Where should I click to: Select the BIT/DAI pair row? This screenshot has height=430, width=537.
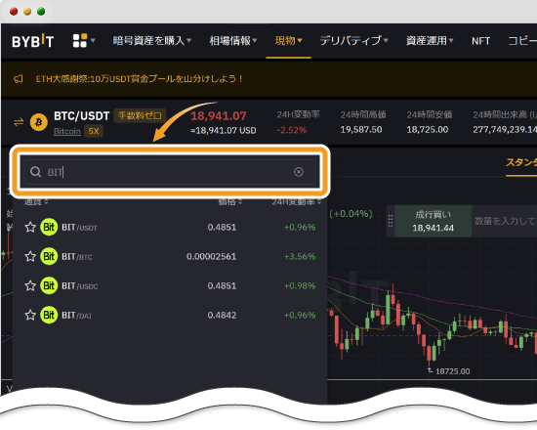[x=170, y=315]
